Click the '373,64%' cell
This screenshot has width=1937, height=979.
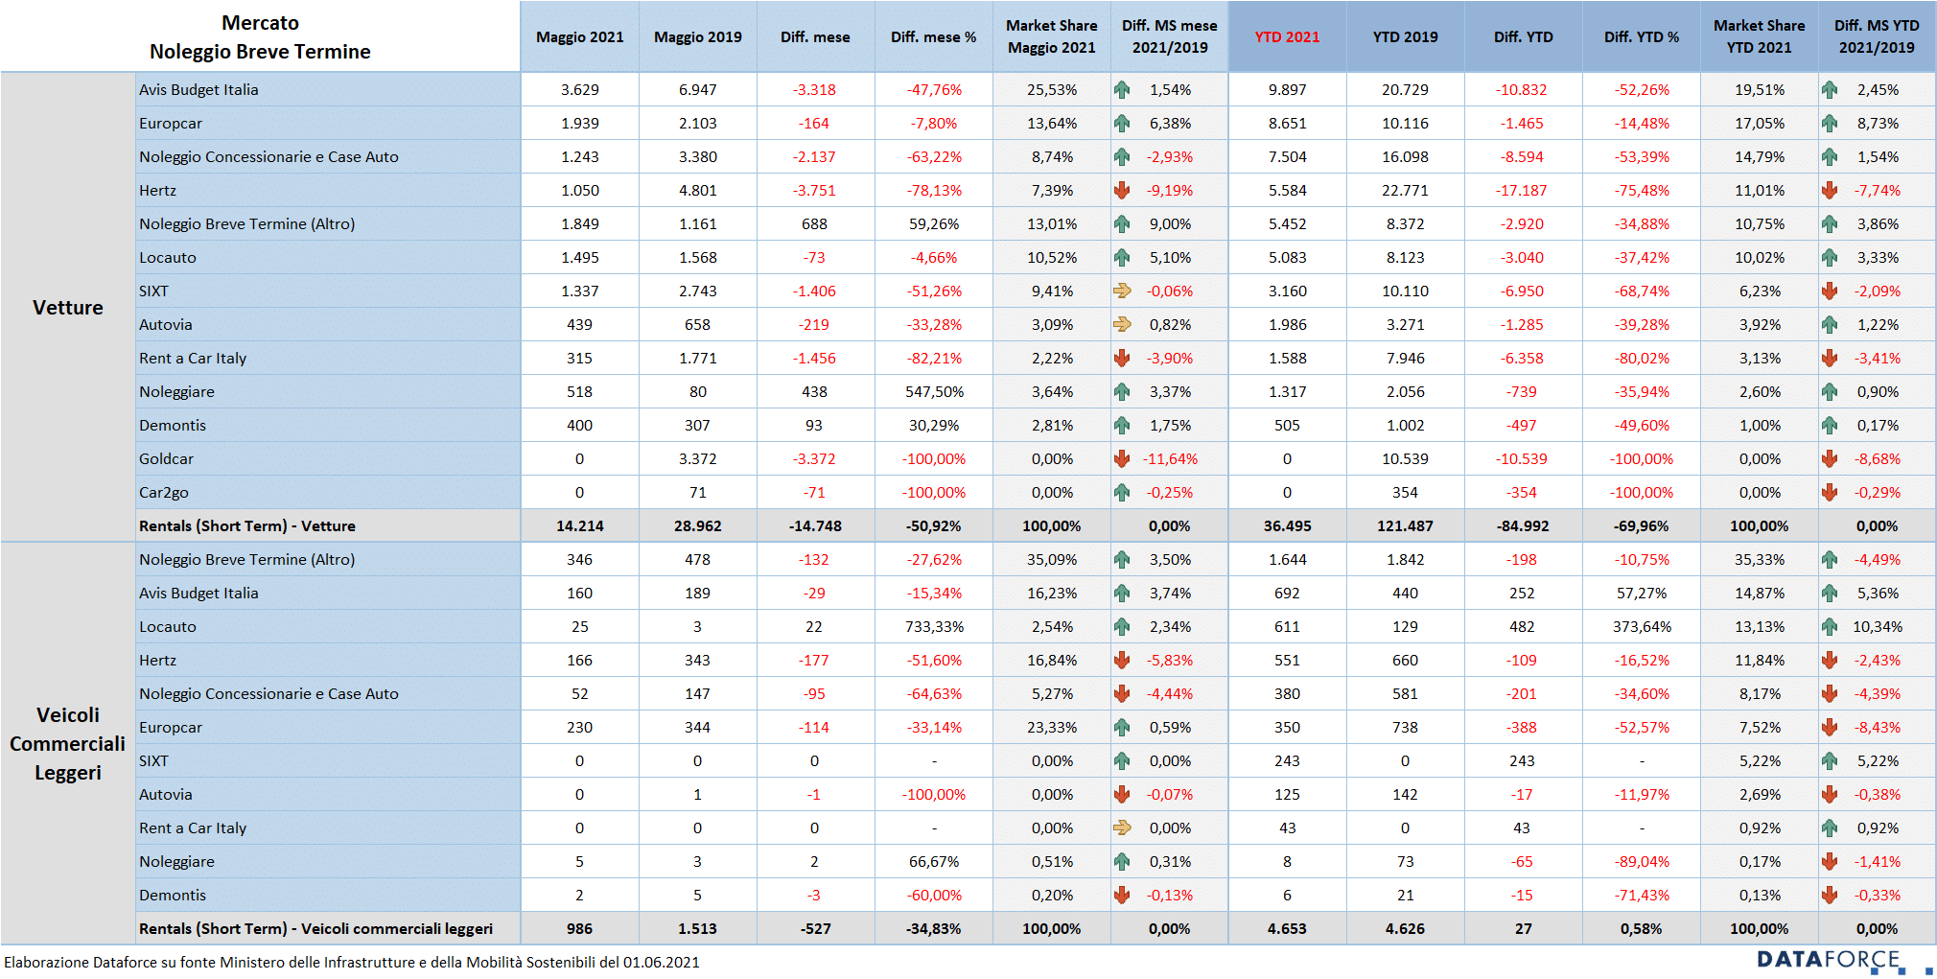1642,627
